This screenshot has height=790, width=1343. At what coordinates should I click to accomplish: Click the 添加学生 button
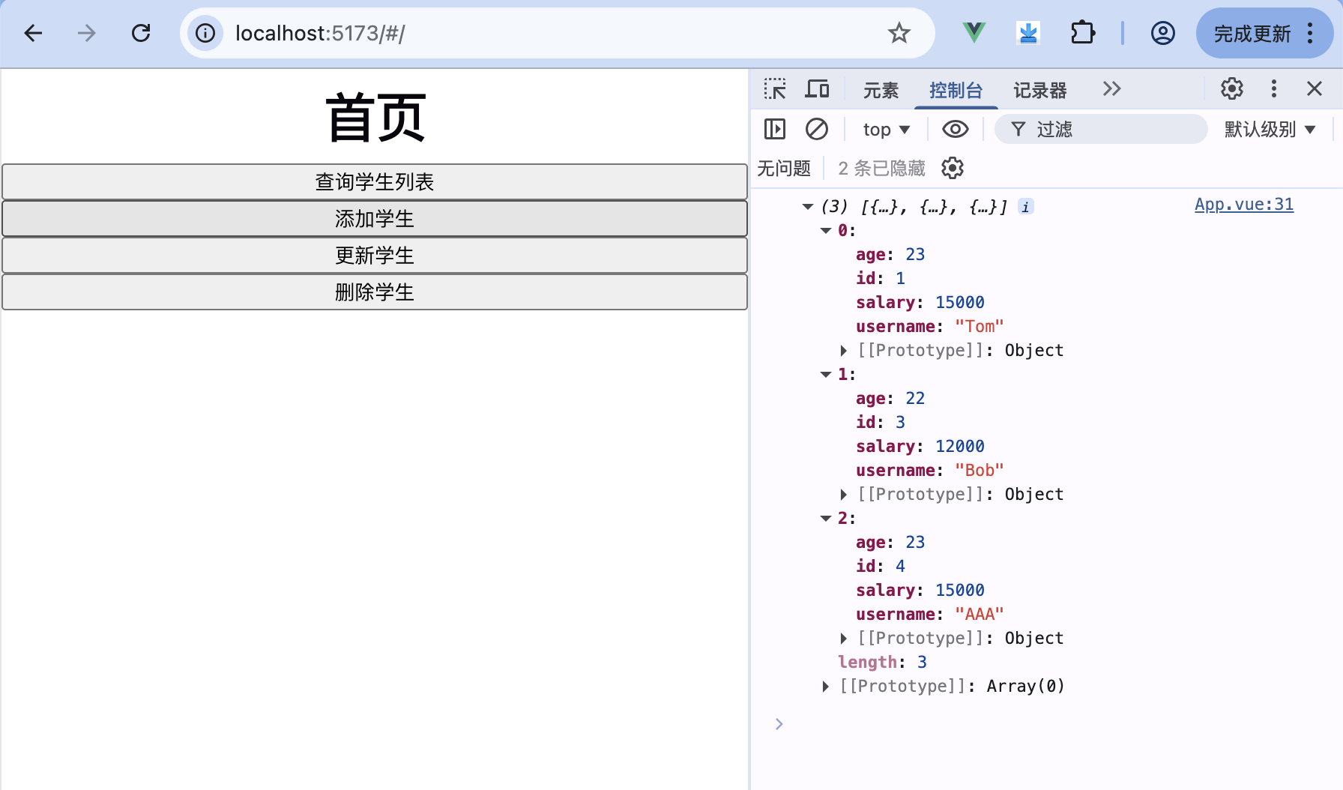click(x=375, y=219)
